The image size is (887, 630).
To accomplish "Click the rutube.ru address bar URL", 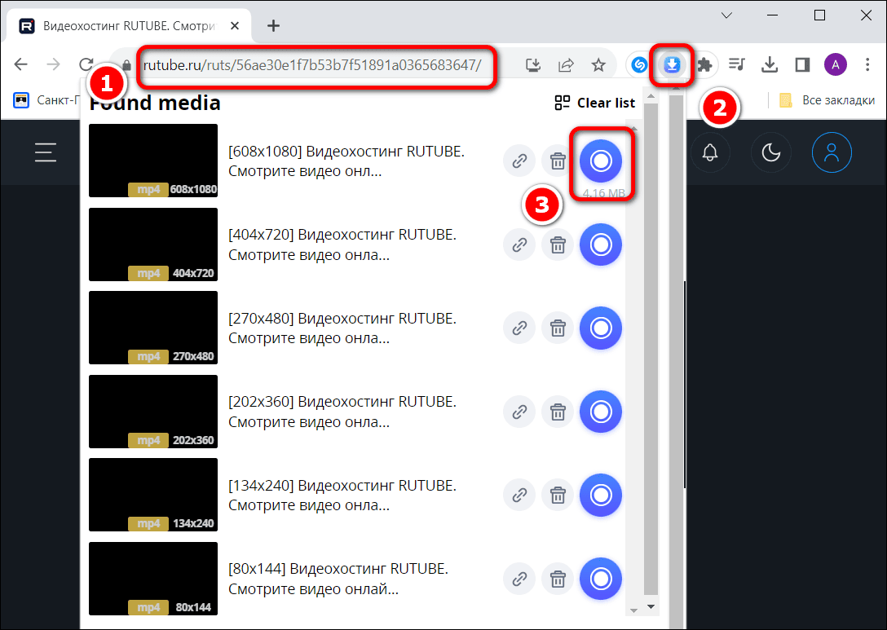I will 312,65.
